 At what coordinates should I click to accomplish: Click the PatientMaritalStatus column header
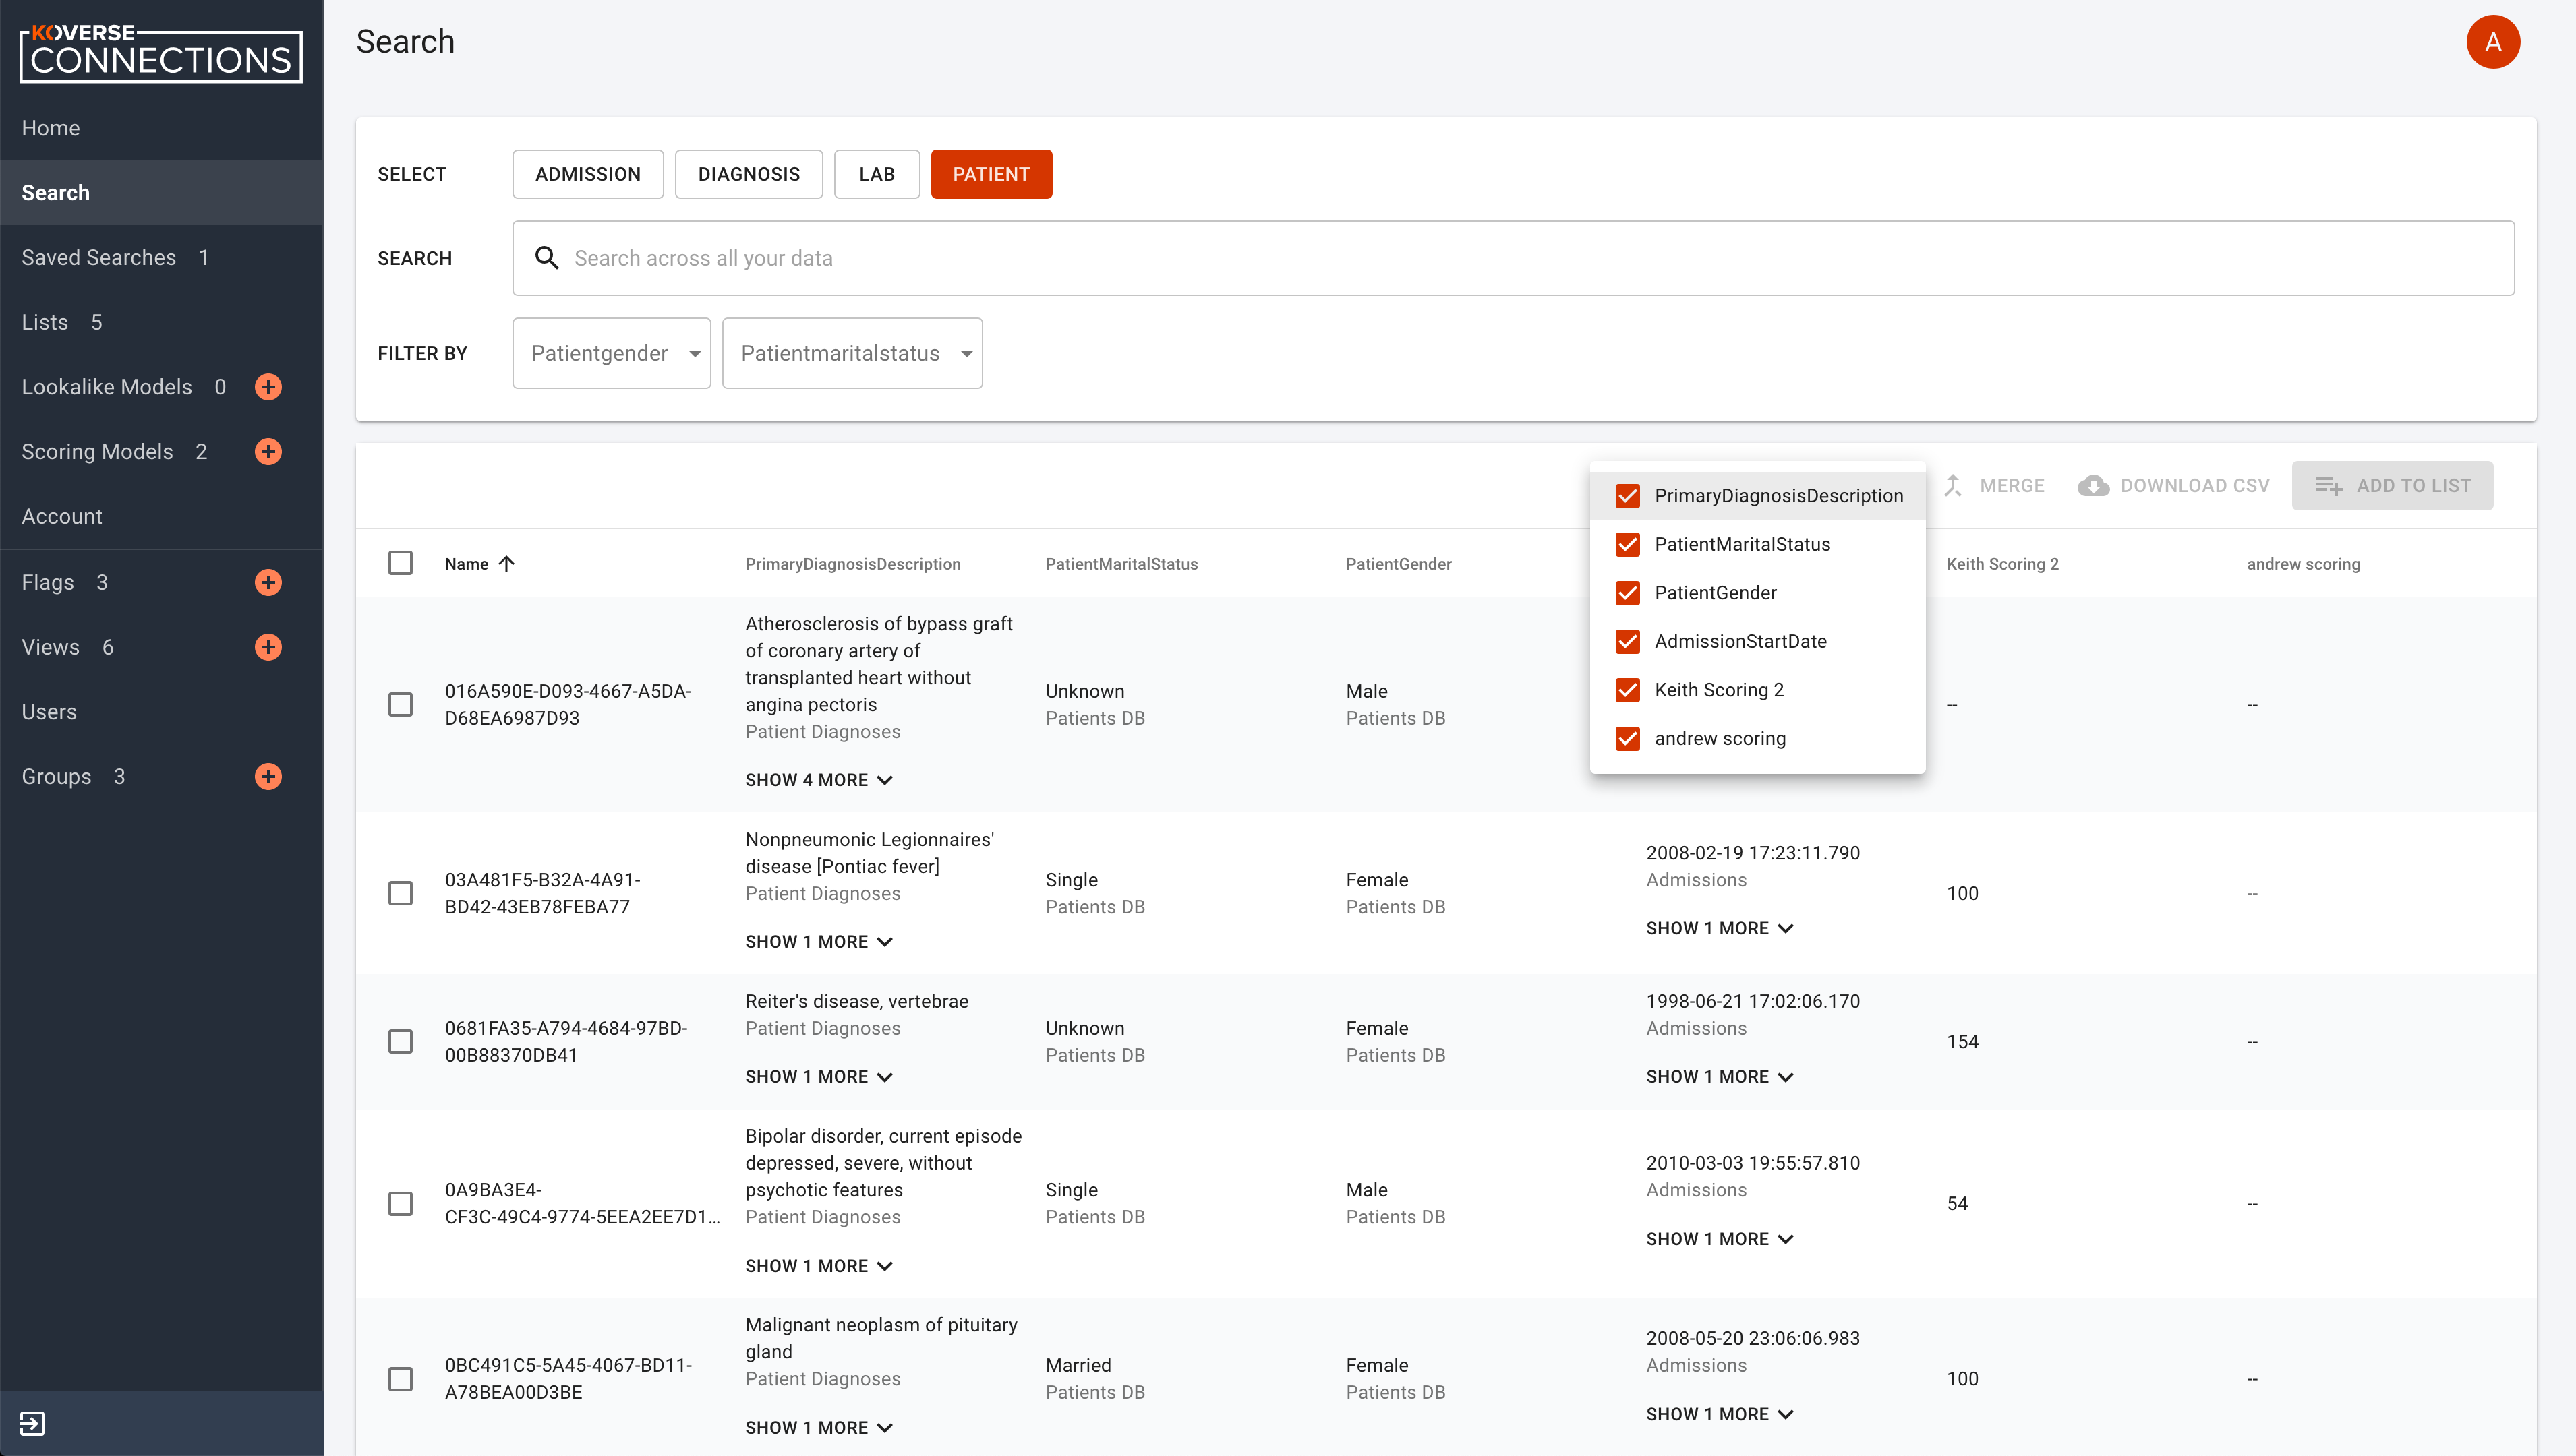tap(1121, 564)
